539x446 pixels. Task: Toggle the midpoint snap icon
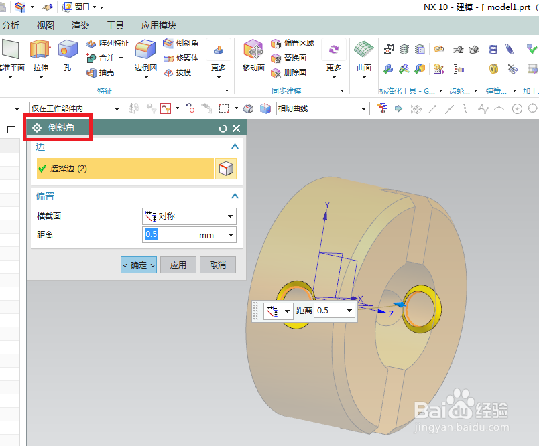click(x=449, y=109)
